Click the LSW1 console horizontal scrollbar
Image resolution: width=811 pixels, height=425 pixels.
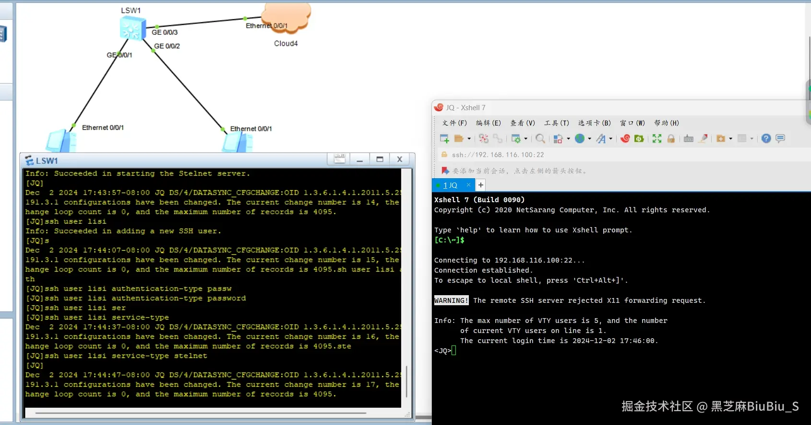201,413
